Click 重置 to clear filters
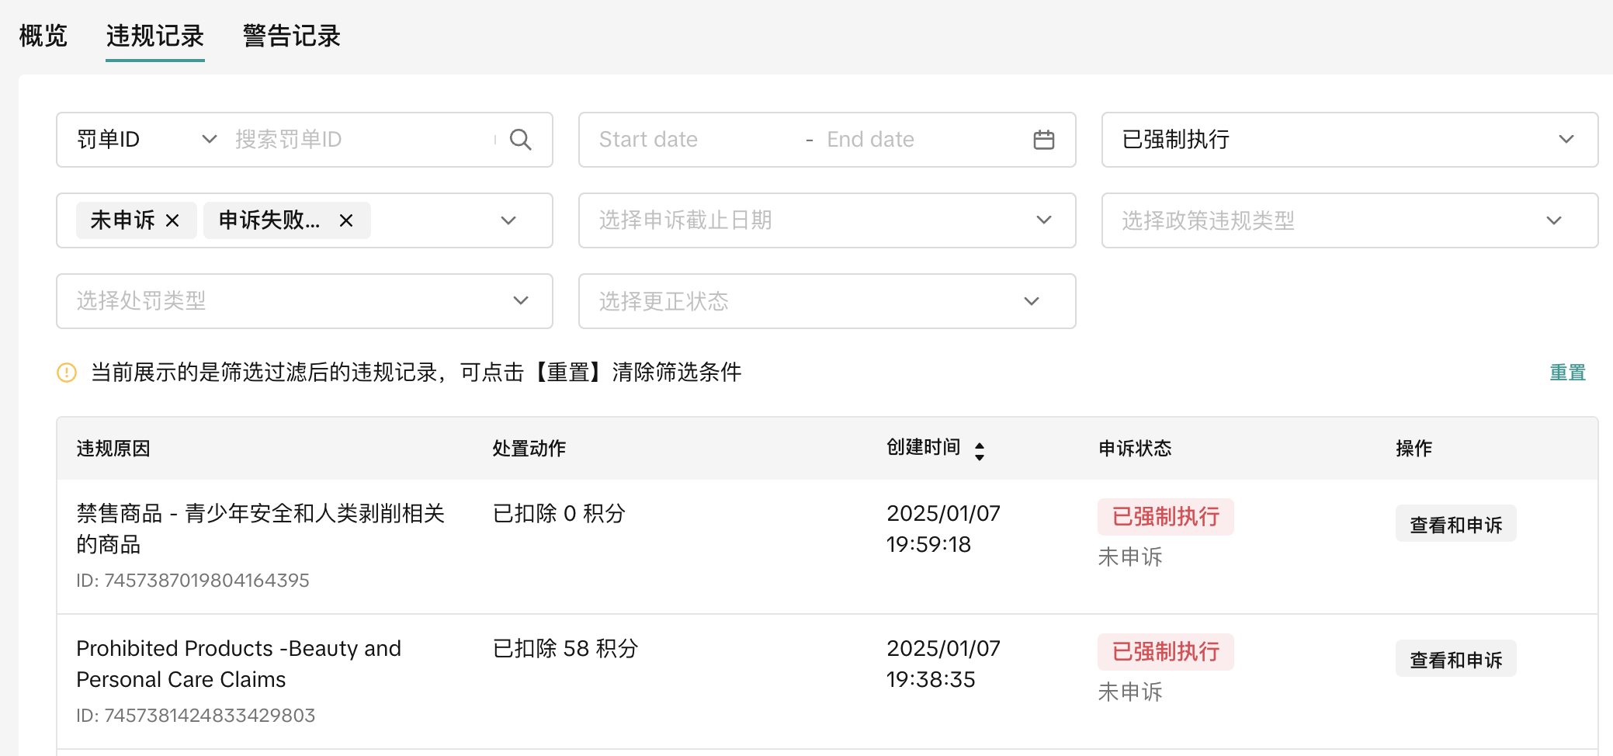1613x756 pixels. pyautogui.click(x=1567, y=373)
